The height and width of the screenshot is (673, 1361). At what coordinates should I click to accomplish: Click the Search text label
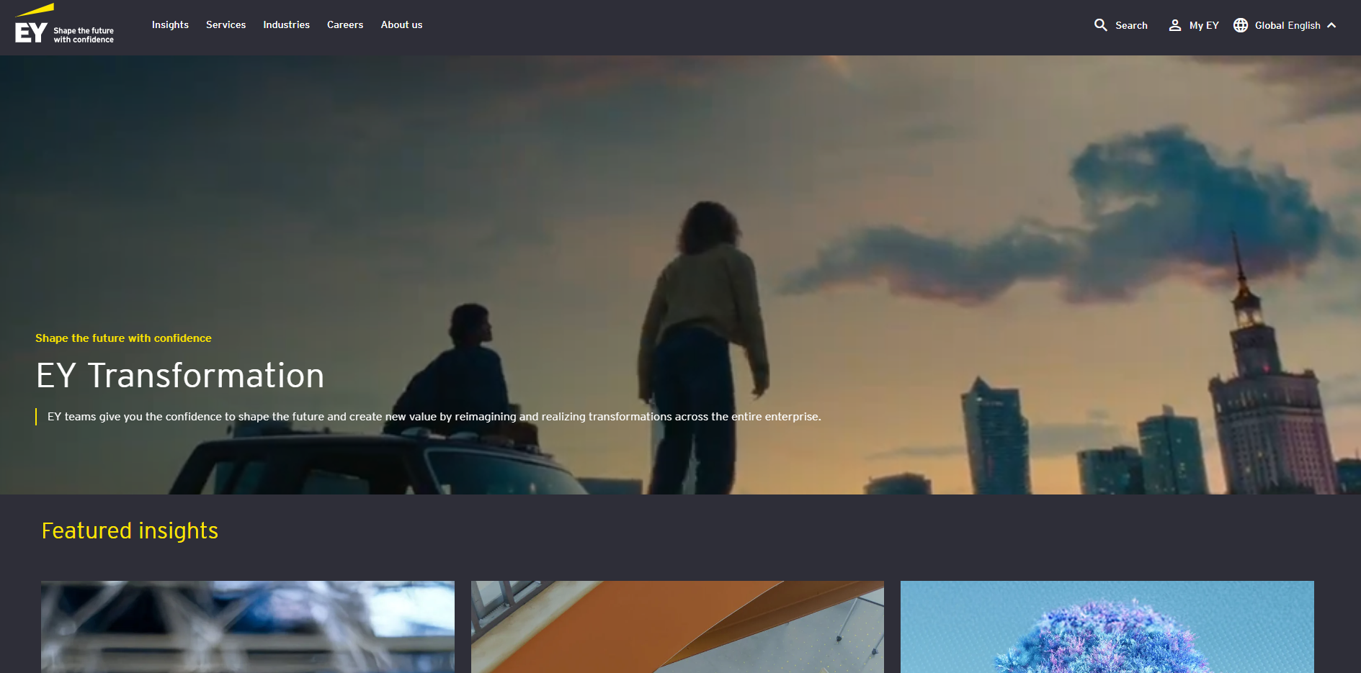(x=1131, y=25)
